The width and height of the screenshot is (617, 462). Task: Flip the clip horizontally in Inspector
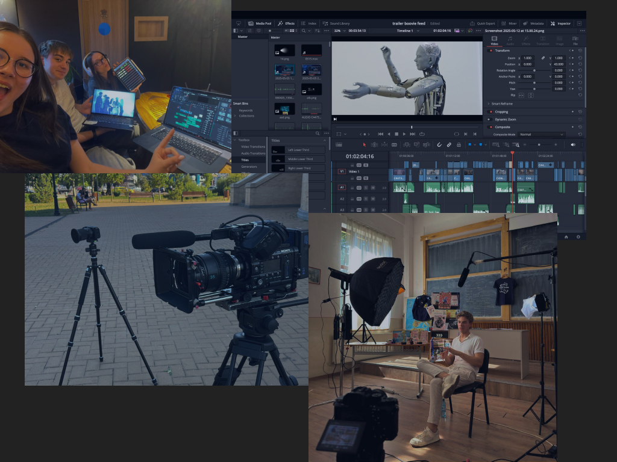pyautogui.click(x=521, y=96)
